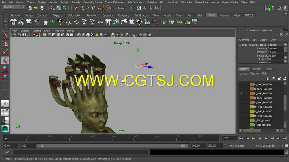This screenshot has width=289, height=162.
Task: Open the Geometry Cache menu
Action: pyautogui.click(x=92, y=3)
